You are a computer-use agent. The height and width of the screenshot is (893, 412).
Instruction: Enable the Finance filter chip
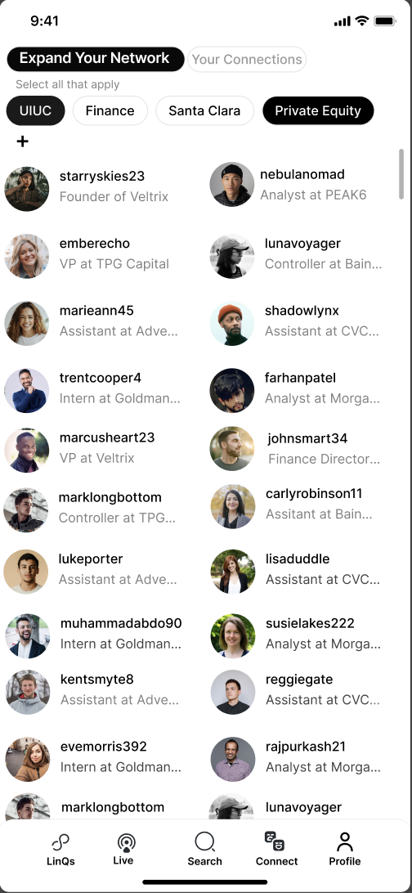pos(110,110)
